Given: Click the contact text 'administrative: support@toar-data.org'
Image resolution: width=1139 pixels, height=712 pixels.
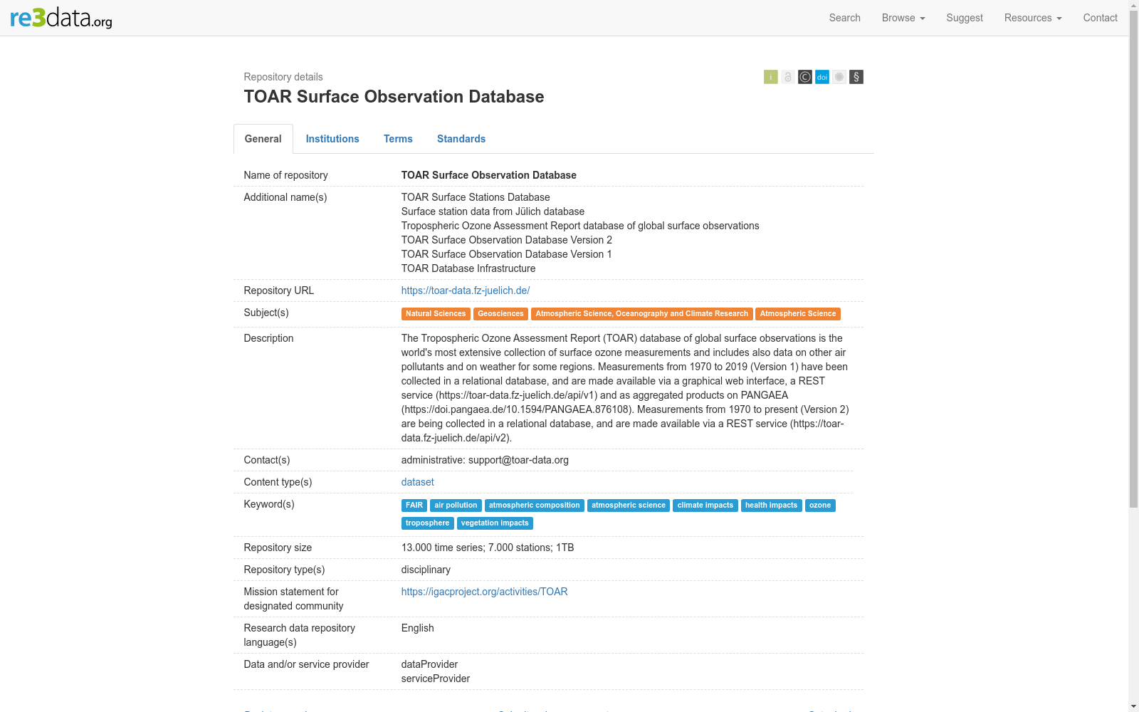Looking at the screenshot, I should (485, 460).
